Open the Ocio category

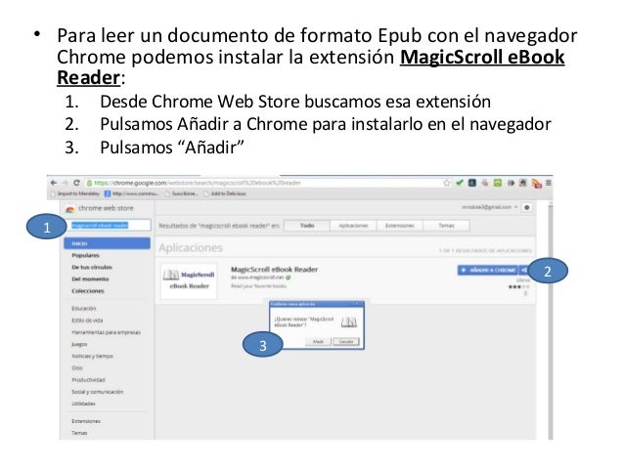point(77,368)
